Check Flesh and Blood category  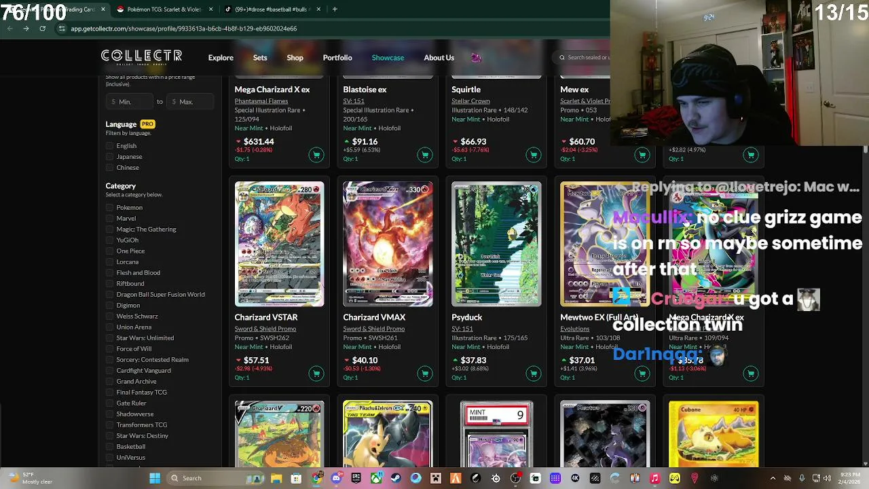(109, 273)
